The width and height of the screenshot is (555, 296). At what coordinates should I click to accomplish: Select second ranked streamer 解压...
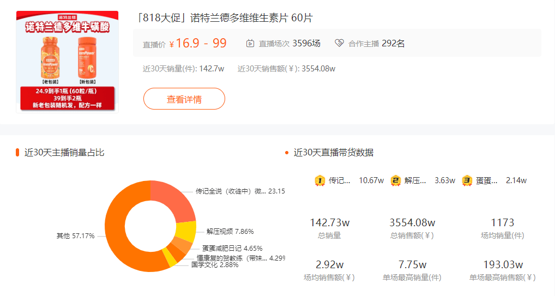[415, 180]
